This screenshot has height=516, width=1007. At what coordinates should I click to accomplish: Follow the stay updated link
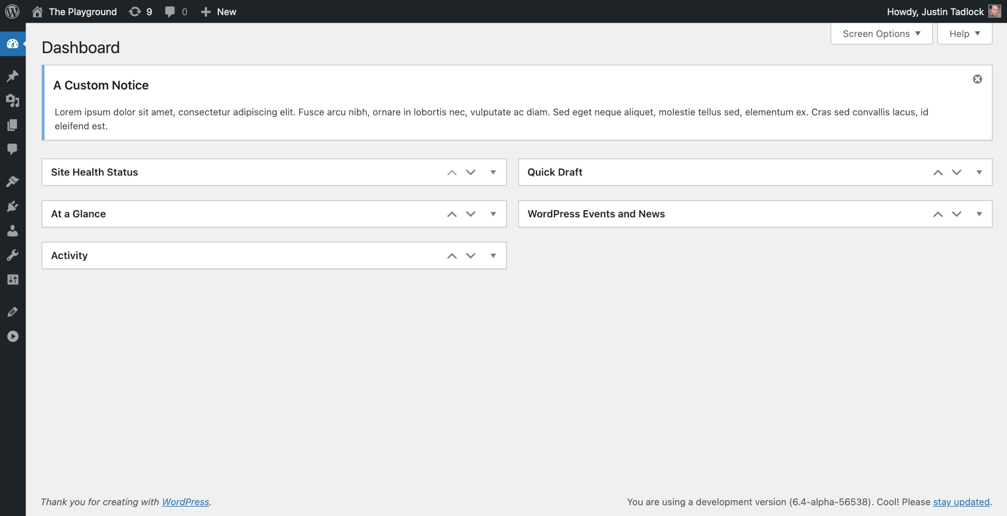pyautogui.click(x=961, y=502)
